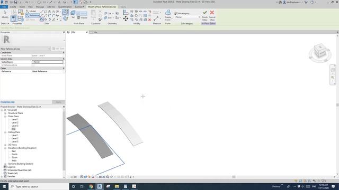Switch to the Site view tab
The width and height of the screenshot is (339, 190).
click(x=95, y=32)
